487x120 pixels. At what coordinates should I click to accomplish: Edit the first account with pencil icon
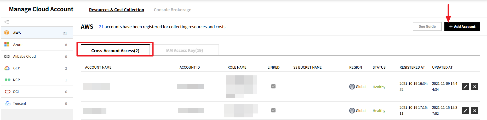(x=465, y=87)
